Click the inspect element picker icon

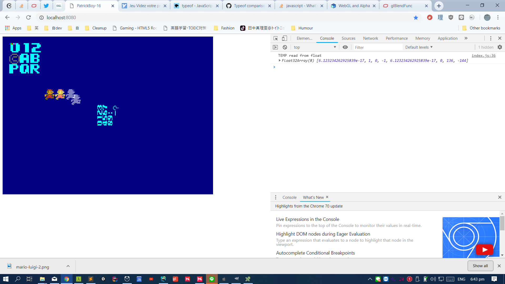(276, 38)
